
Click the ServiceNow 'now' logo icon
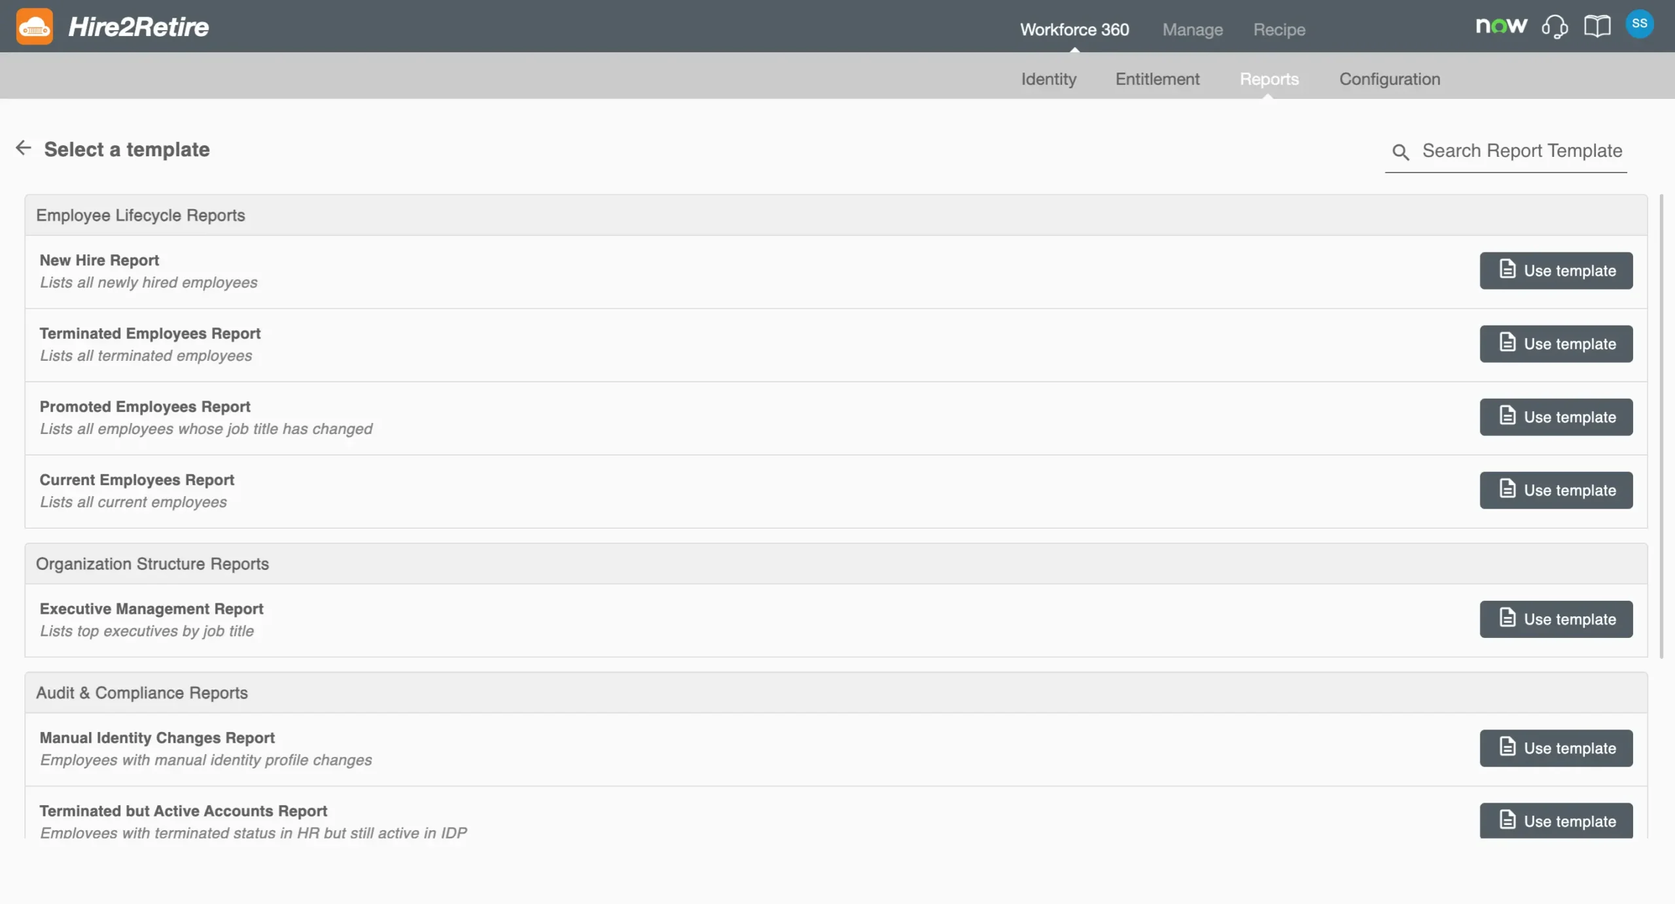pos(1501,26)
